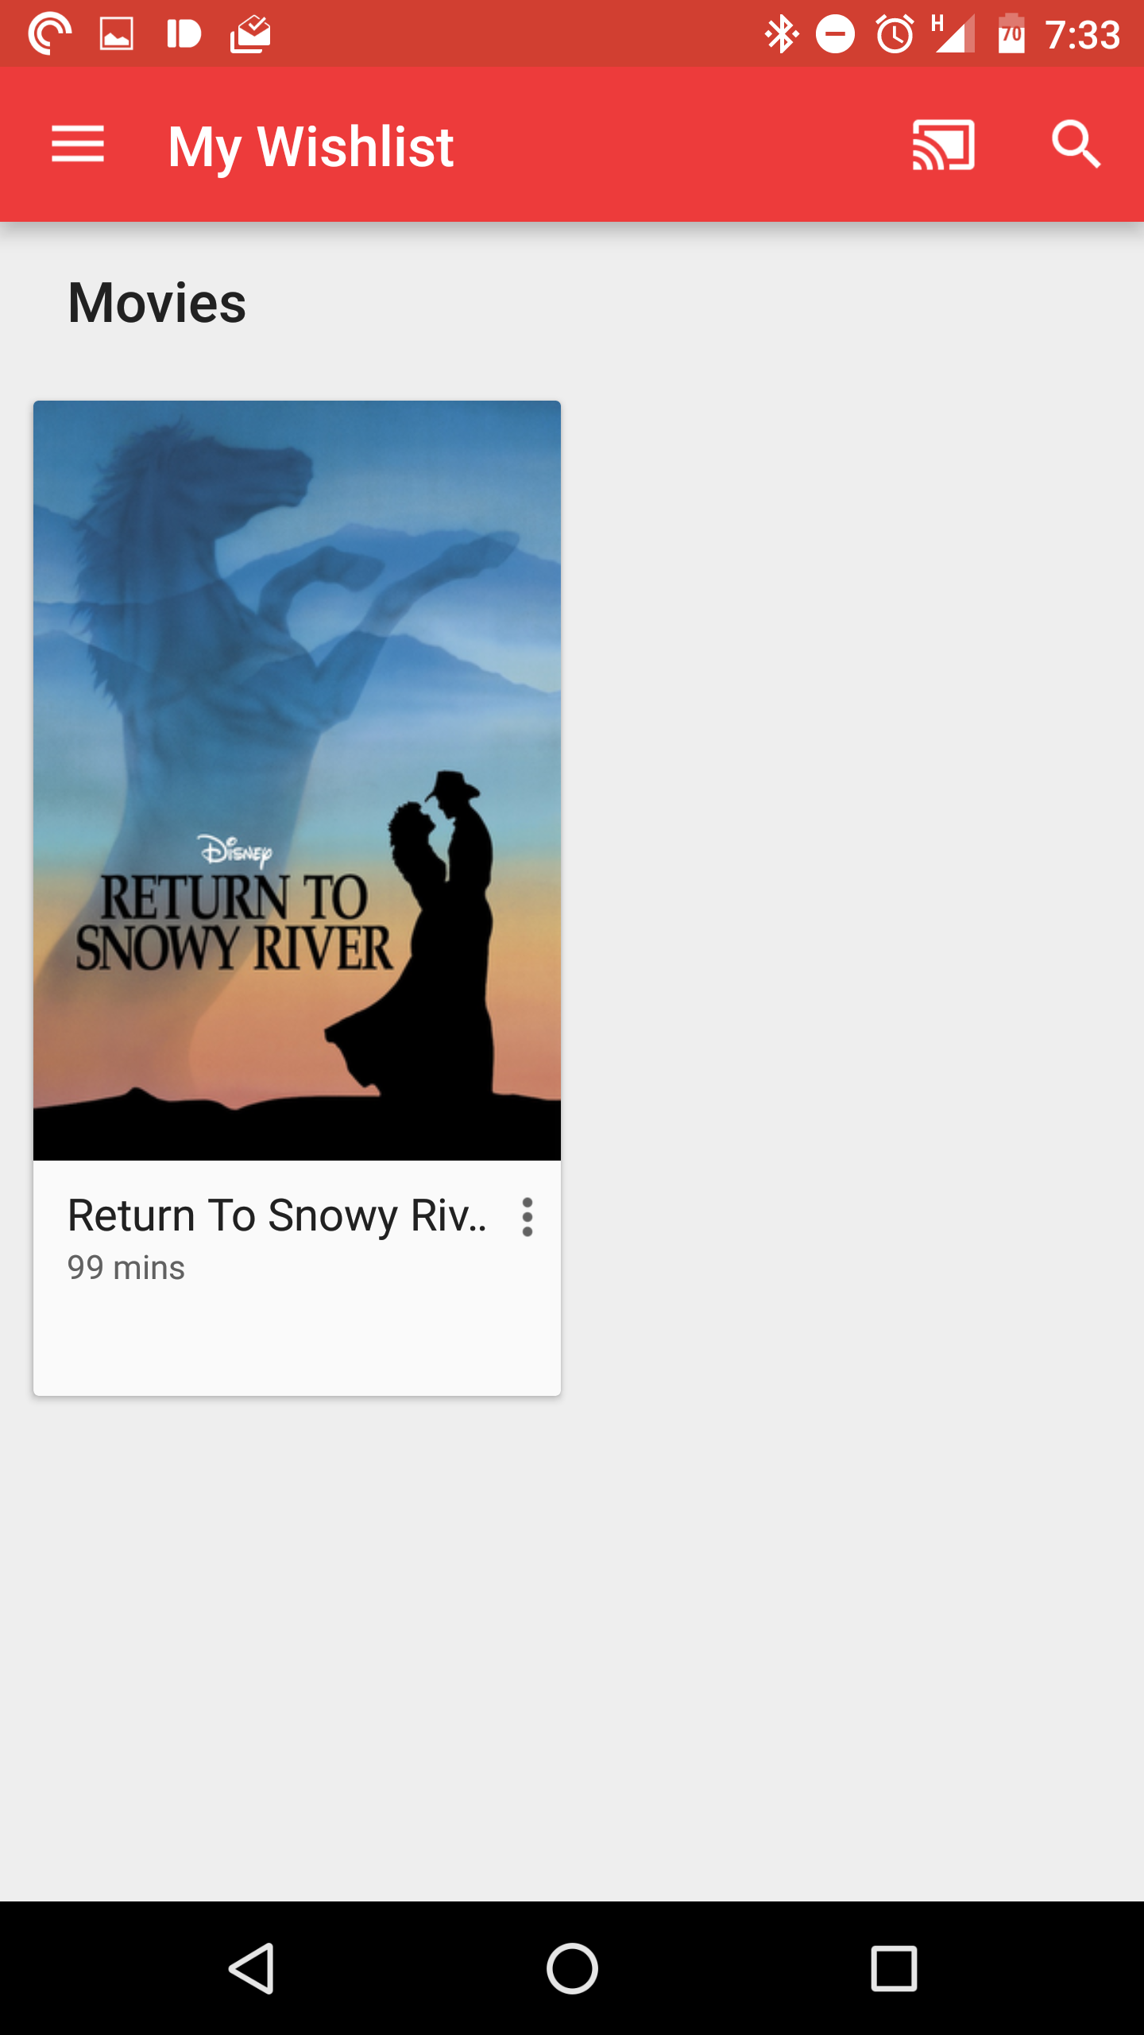Open the movie card's three-dot overflow menu
This screenshot has width=1144, height=2035.
[x=527, y=1217]
